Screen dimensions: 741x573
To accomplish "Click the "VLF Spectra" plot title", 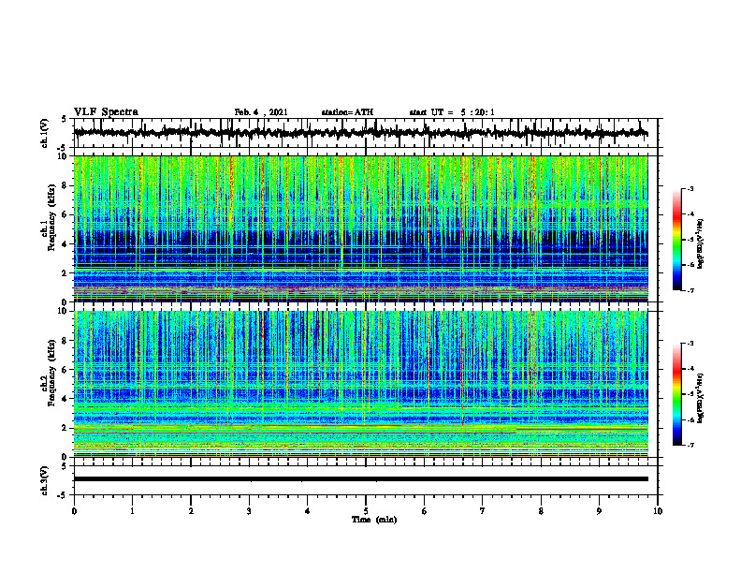I will coord(106,112).
